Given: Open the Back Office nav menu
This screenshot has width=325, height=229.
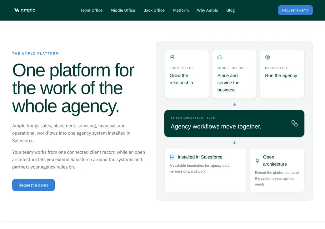Looking at the screenshot, I should click(x=154, y=10).
